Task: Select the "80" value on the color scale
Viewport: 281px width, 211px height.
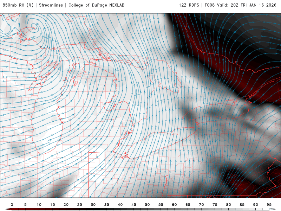Action: [x=228, y=205]
